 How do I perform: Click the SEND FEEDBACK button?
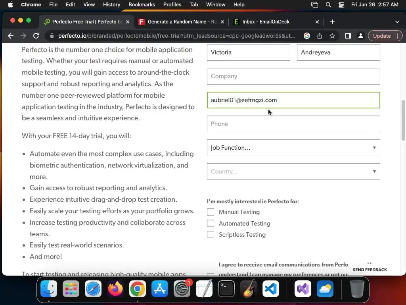click(370, 270)
